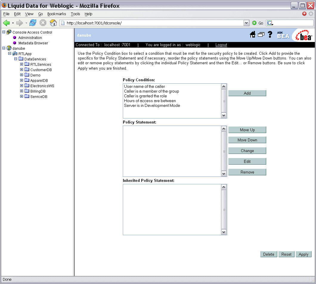
Task: Open the Back button history dropdown arrow
Action: point(13,23)
